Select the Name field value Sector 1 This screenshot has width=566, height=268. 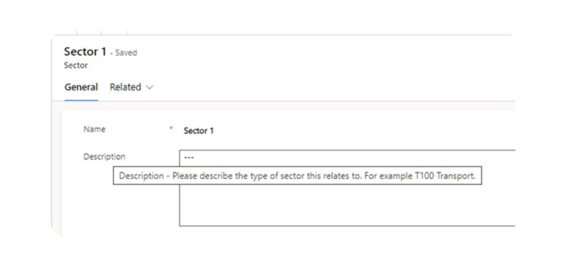click(199, 130)
